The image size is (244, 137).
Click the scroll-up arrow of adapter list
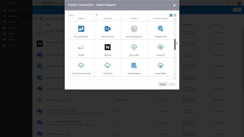click(175, 19)
